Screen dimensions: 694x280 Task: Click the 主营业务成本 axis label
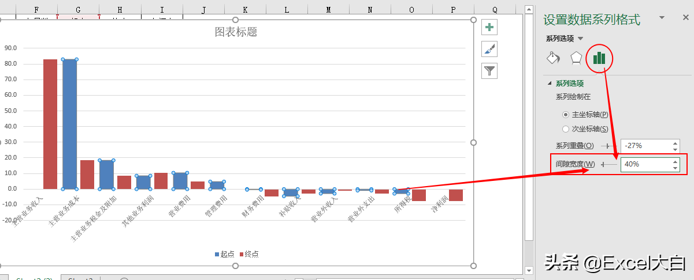(64, 211)
